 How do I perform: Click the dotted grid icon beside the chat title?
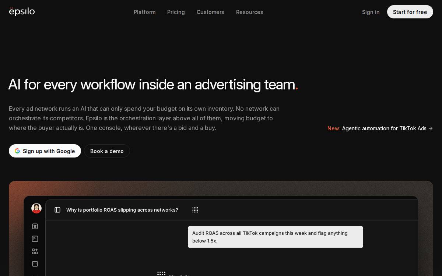(195, 210)
